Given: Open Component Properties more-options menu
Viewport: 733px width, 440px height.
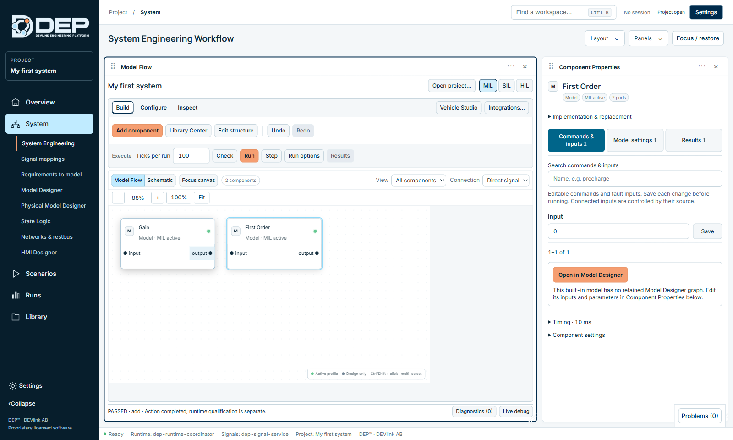Looking at the screenshot, I should [x=702, y=66].
